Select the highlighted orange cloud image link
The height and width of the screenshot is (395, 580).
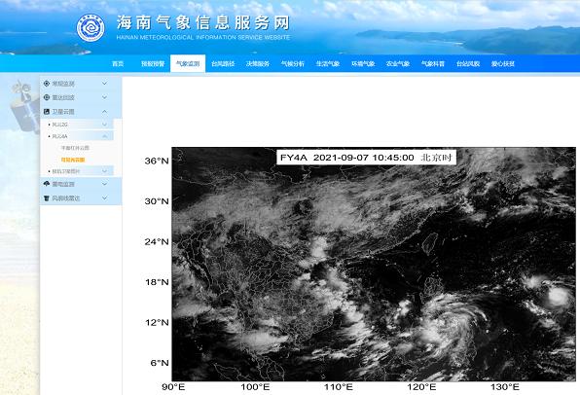[73, 160]
